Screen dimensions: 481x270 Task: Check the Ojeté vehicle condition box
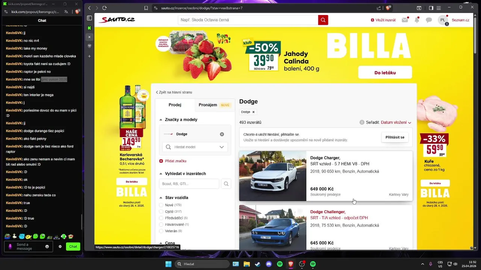pos(161,211)
